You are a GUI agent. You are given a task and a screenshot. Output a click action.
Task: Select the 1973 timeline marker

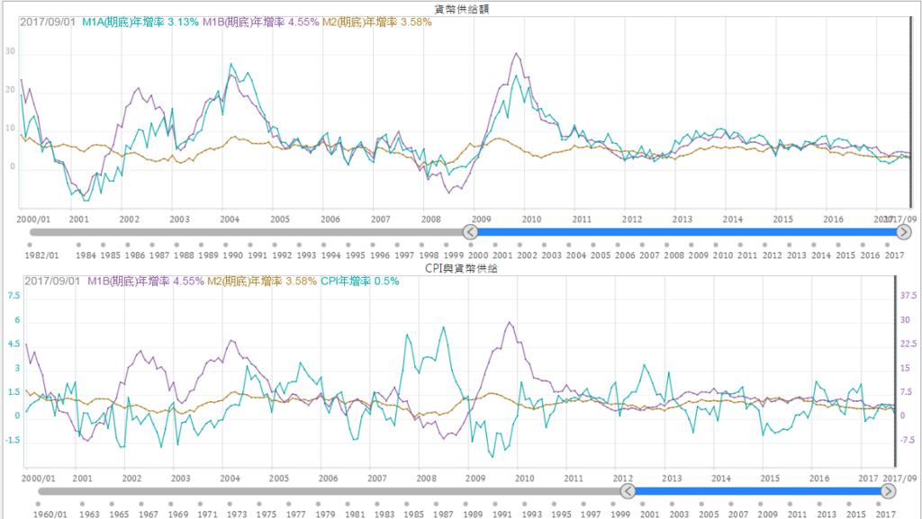[230, 504]
